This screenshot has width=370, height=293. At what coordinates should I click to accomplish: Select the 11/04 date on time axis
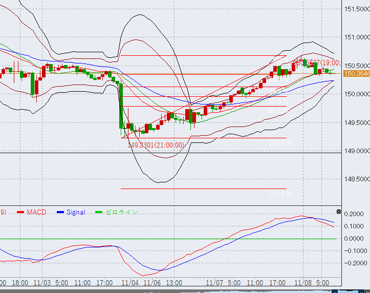click(129, 283)
